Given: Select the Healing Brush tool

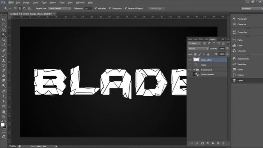Looking at the screenshot, I should (x=4, y=50).
